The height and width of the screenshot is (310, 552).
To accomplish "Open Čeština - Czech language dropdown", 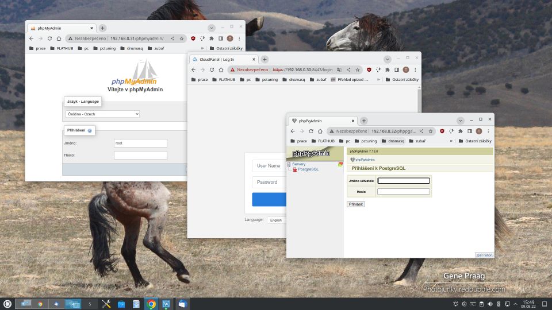I will point(102,114).
